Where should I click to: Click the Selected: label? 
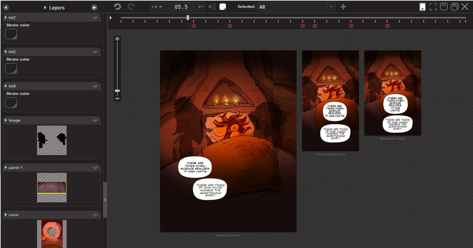click(246, 6)
